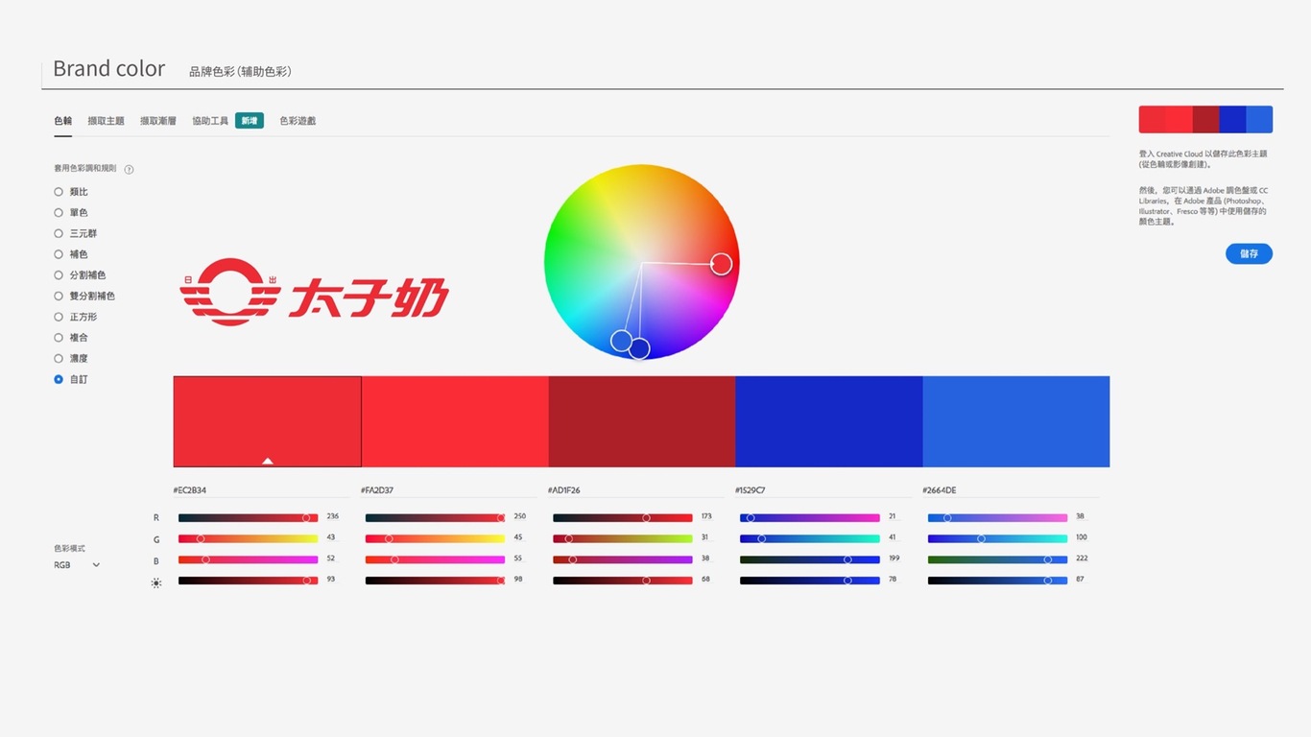
Task: Click the G slider with value 100
Action: 996,538
